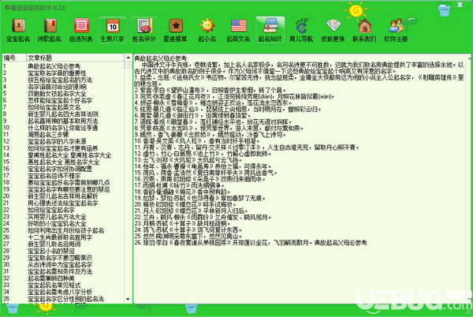This screenshot has width=473, height=317.
Task: Click the 编号 column header
Action: pyautogui.click(x=14, y=58)
